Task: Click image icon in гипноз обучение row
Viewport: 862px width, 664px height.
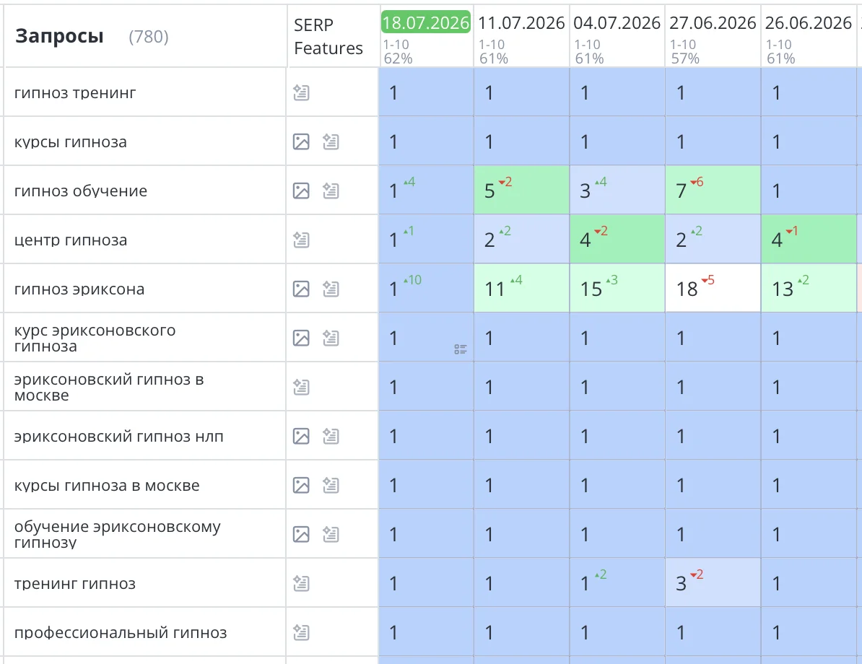Action: coord(301,191)
